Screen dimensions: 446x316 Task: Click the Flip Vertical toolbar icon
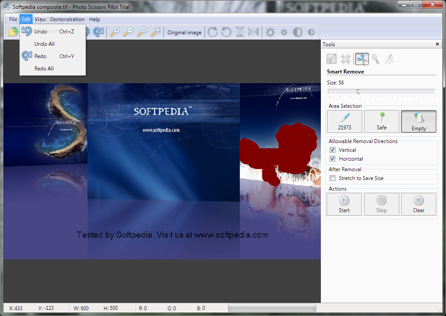[240, 32]
